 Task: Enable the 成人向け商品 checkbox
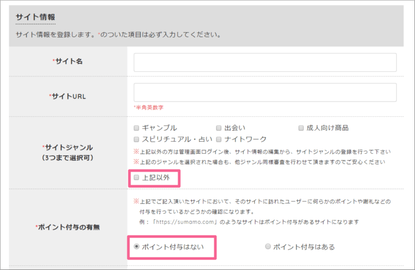[301, 128]
